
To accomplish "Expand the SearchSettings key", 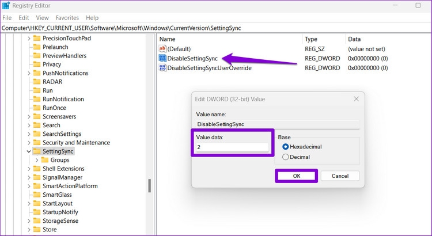I will coord(29,134).
